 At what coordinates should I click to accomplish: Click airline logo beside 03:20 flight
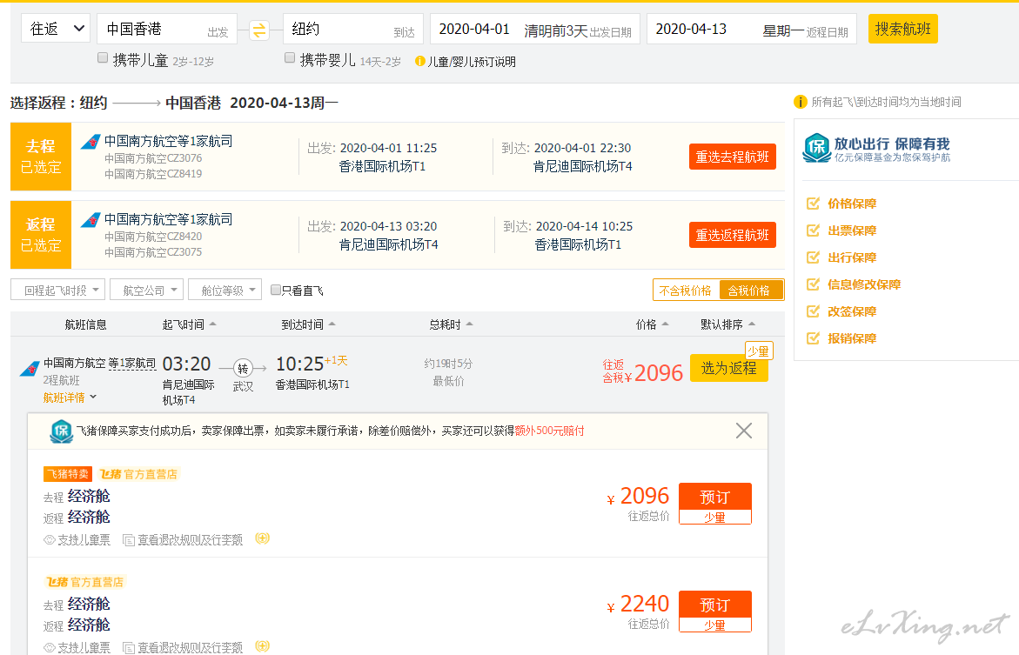[30, 369]
